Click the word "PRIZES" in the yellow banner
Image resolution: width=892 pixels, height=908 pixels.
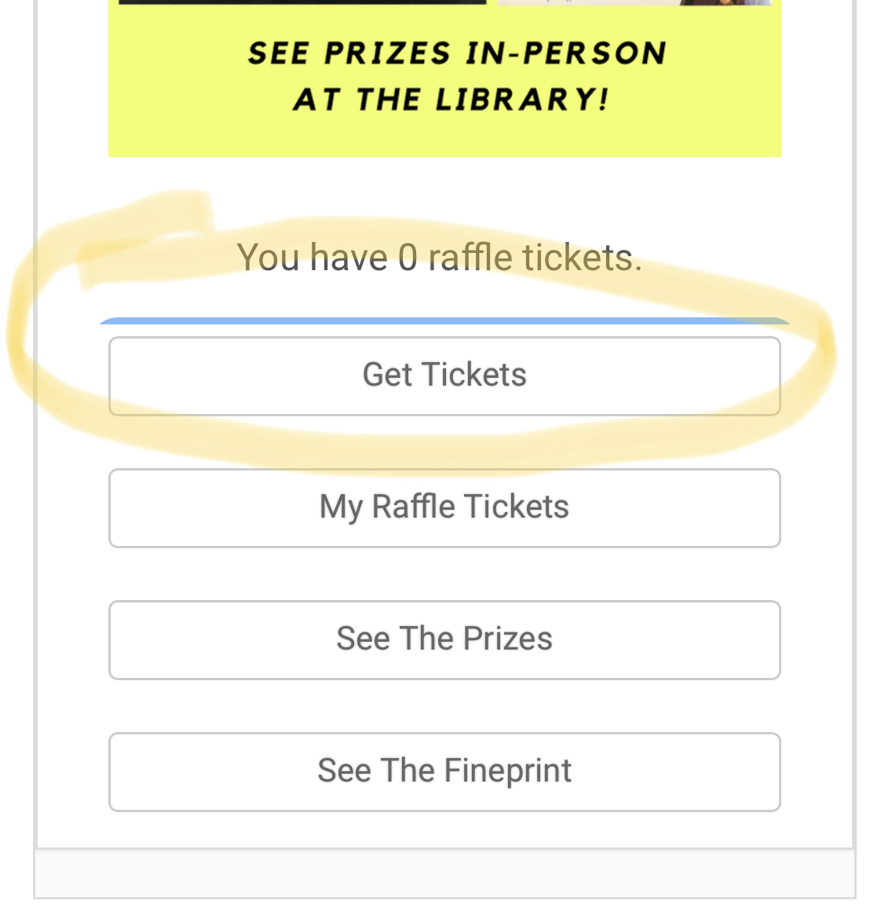click(387, 53)
